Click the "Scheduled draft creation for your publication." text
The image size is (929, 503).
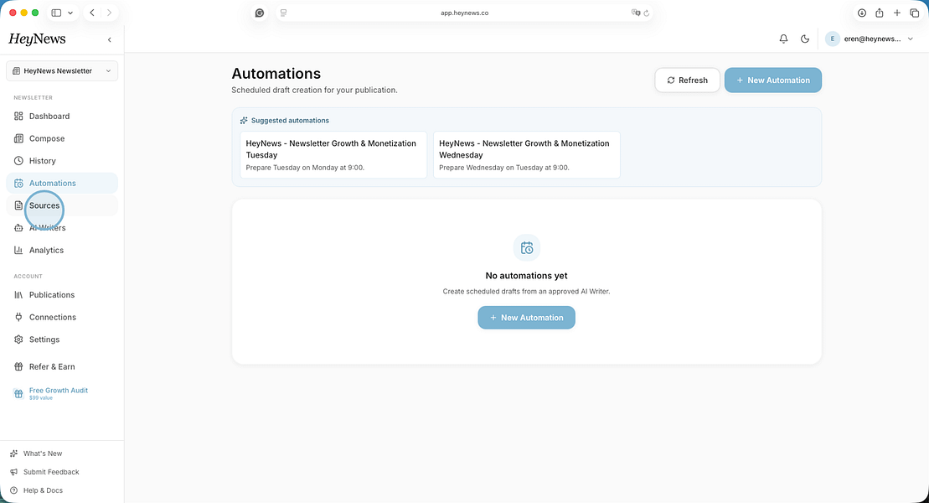tap(315, 91)
